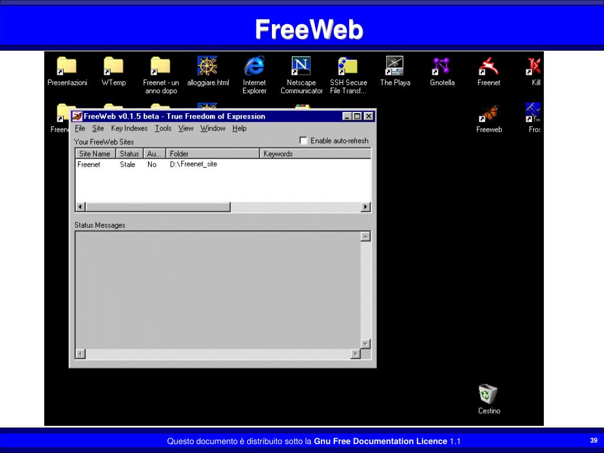604x453 pixels.
Task: Open the File menu
Action: [x=80, y=128]
